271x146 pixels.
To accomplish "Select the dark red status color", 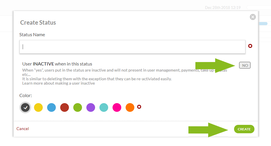I will click(65, 107).
